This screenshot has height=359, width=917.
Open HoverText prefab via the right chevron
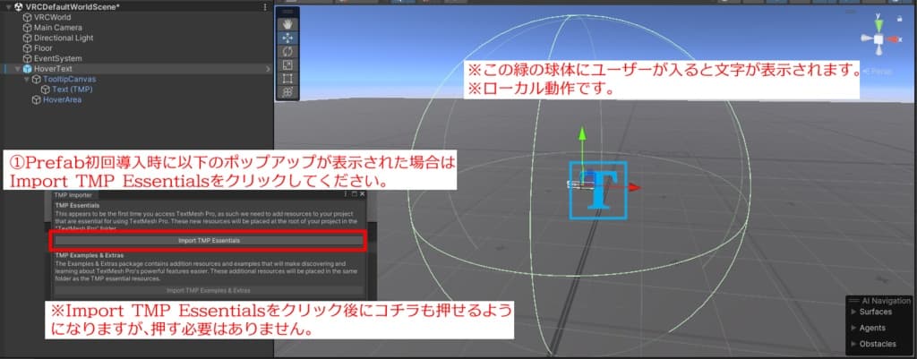[268, 69]
